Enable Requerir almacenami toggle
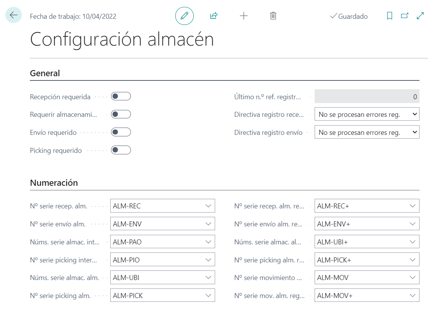The height and width of the screenshot is (321, 444). pyautogui.click(x=121, y=114)
